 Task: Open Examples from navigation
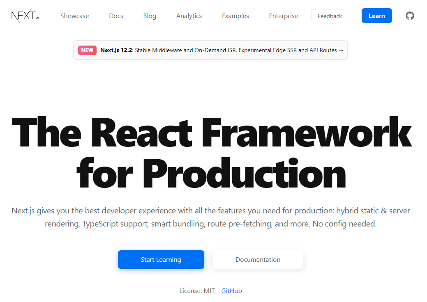coord(235,16)
